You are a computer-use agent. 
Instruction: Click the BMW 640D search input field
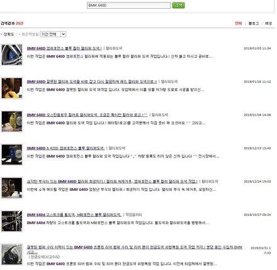coord(128,6)
